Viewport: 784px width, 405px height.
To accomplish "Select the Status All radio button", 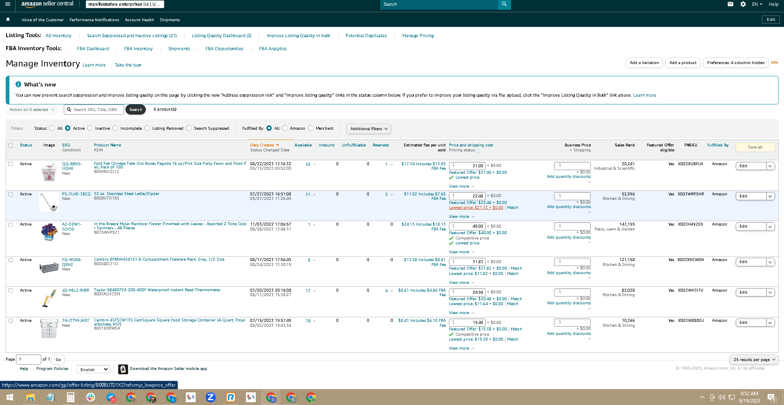I will (x=52, y=128).
